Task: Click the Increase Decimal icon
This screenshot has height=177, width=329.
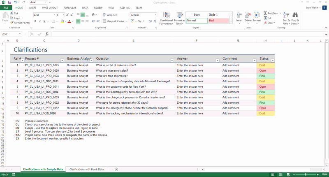Action: coord(150,21)
